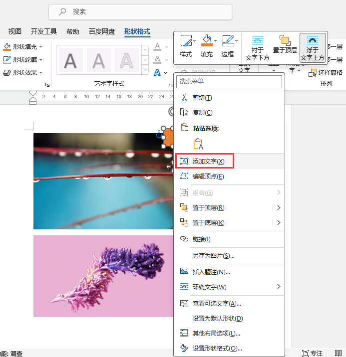
Task: Open More Layout Options (其他布局选项)
Action: (x=229, y=334)
